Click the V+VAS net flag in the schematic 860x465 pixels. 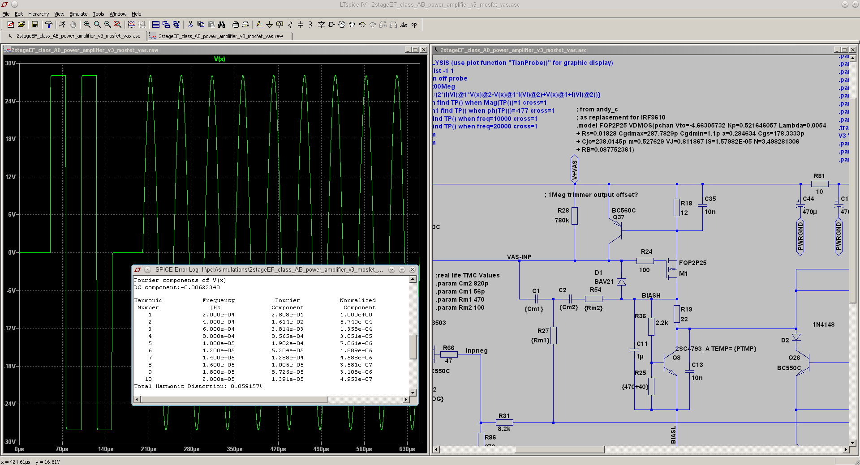[575, 169]
